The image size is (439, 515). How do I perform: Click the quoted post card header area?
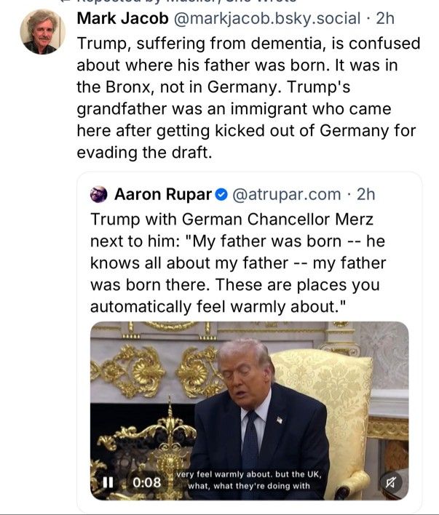[x=232, y=194]
